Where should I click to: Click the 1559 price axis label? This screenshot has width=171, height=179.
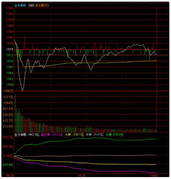pos(10,85)
